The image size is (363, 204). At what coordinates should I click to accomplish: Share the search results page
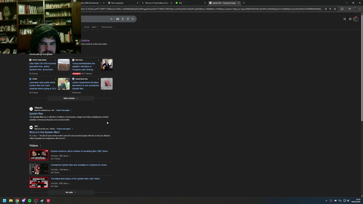pyautogui.click(x=345, y=19)
